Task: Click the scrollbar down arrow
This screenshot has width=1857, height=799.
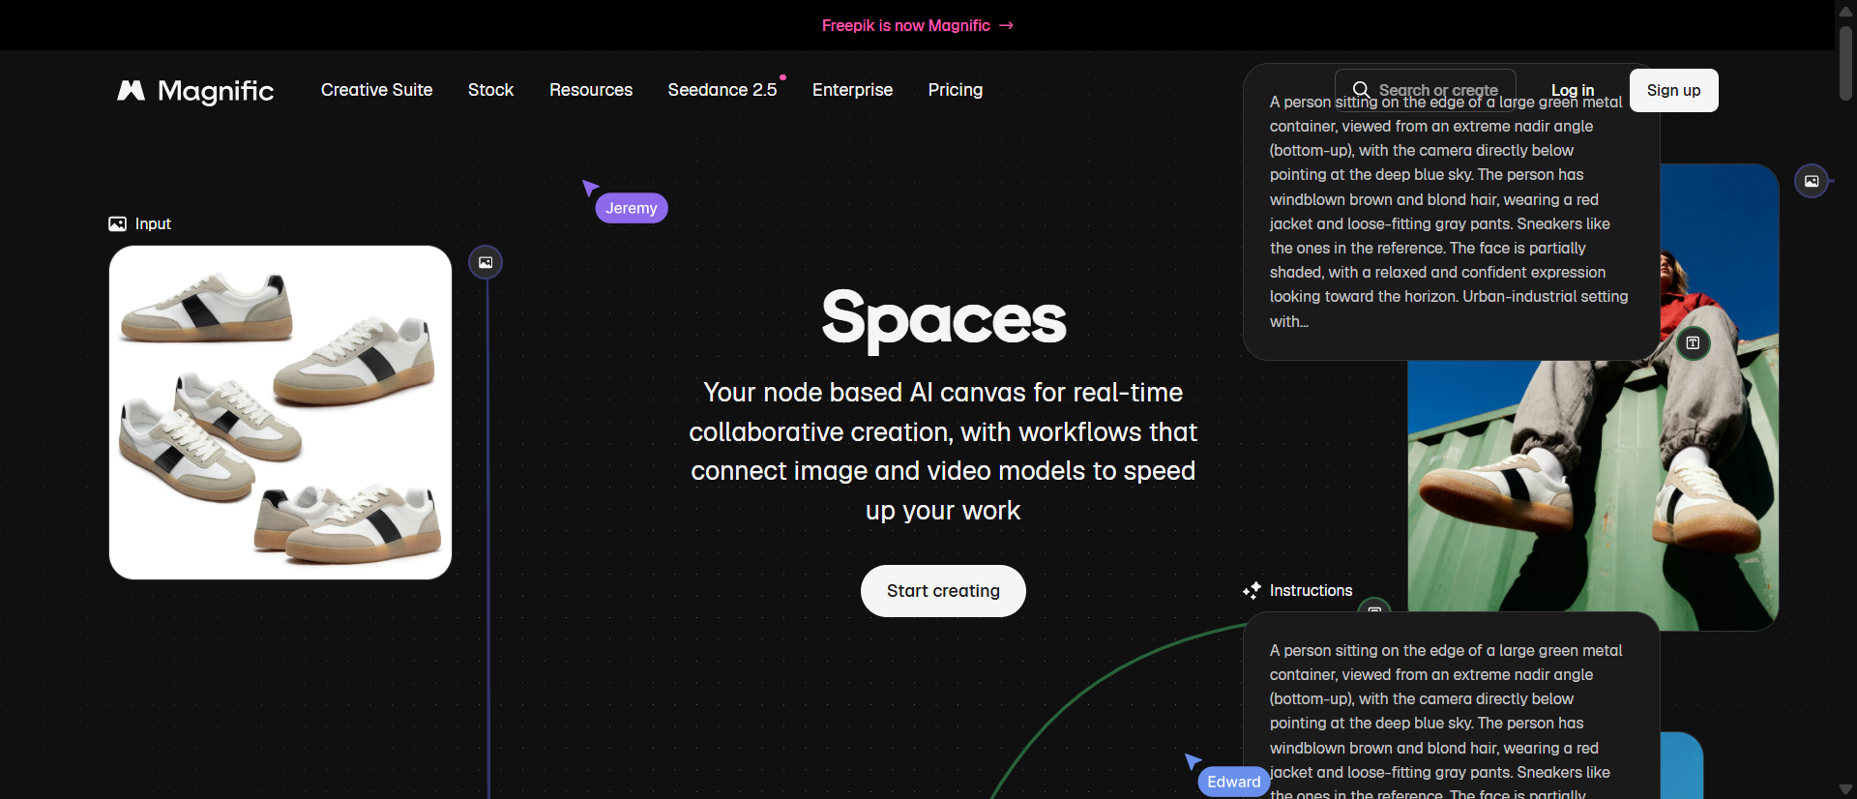Action: pos(1845,789)
